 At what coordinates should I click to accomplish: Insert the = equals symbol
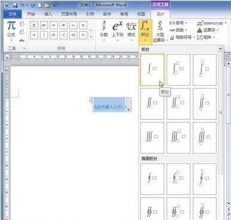click(54, 26)
